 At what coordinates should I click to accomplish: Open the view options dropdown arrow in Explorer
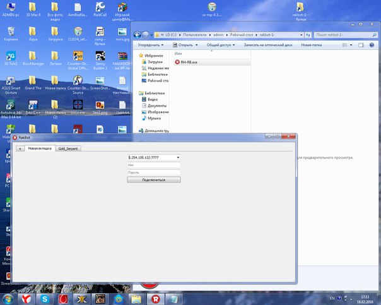tap(351, 45)
